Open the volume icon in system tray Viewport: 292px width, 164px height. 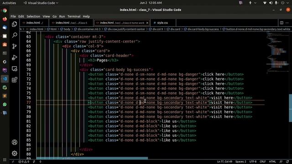[271, 3]
